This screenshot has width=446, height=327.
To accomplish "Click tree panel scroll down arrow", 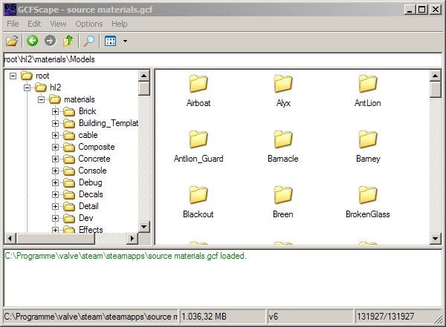I will point(144,226).
